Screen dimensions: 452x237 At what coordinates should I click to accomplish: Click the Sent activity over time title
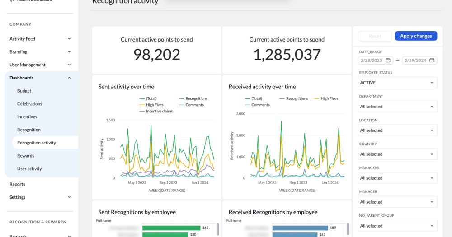point(126,87)
